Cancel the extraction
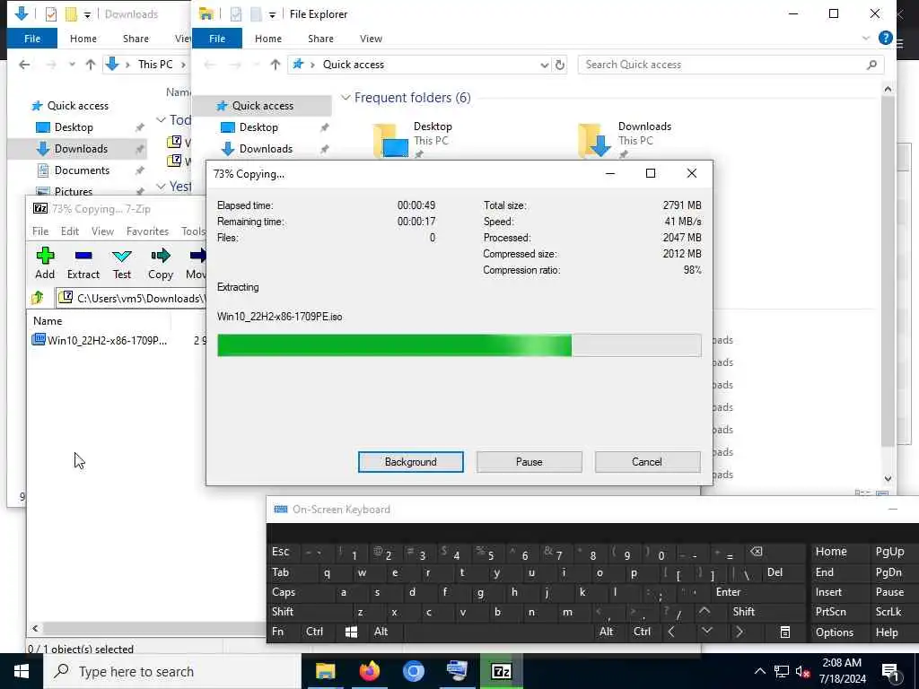 (x=646, y=462)
